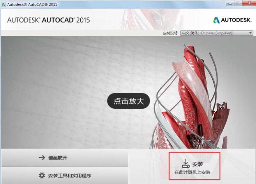This screenshot has height=184, width=256.
Task: Click the AUTODESK AUTOCAD 2015 header title
Action: (48, 20)
